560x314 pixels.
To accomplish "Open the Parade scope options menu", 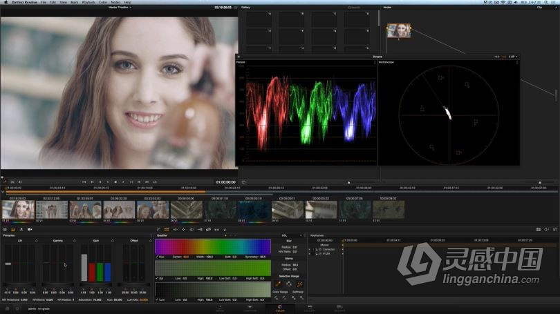I will pyautogui.click(x=374, y=62).
